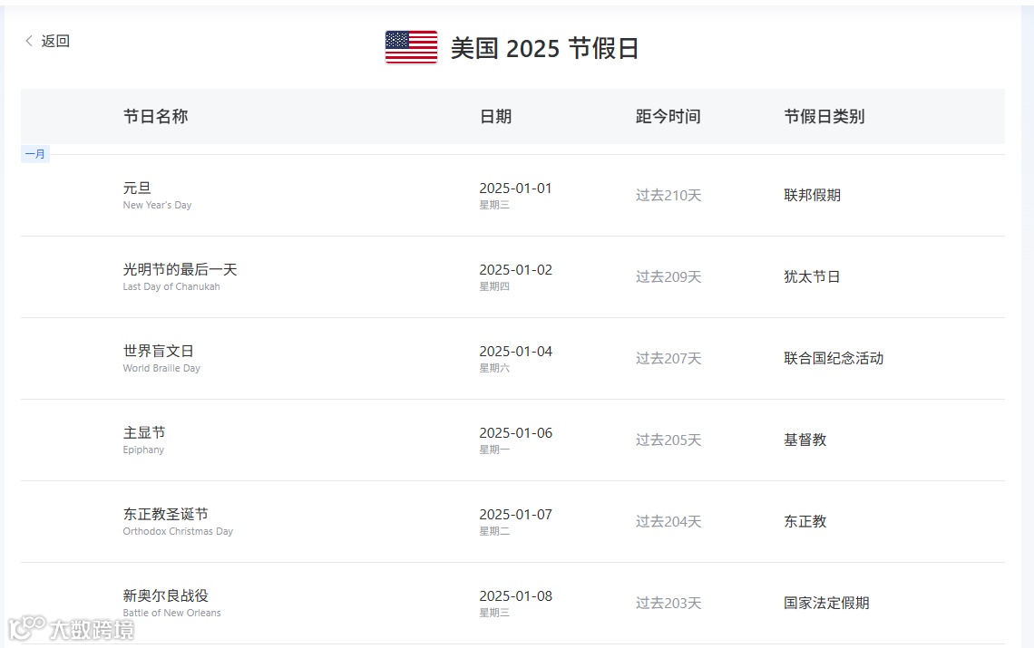Click 星期六 under 2025-01-04

coord(494,368)
